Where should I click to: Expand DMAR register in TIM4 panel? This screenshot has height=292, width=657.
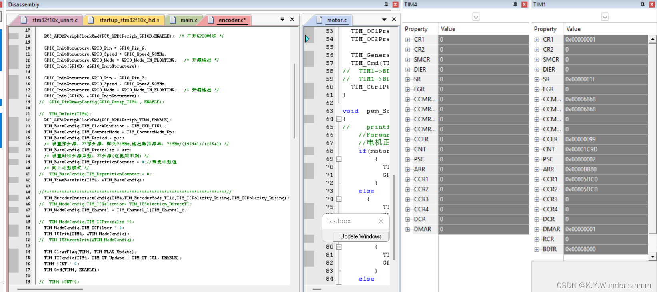click(x=408, y=229)
